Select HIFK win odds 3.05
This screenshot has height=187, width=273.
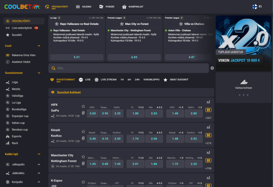click(93, 113)
